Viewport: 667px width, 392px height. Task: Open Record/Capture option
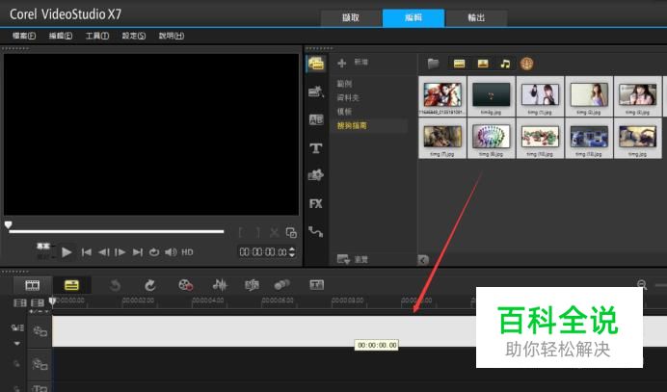tap(185, 285)
